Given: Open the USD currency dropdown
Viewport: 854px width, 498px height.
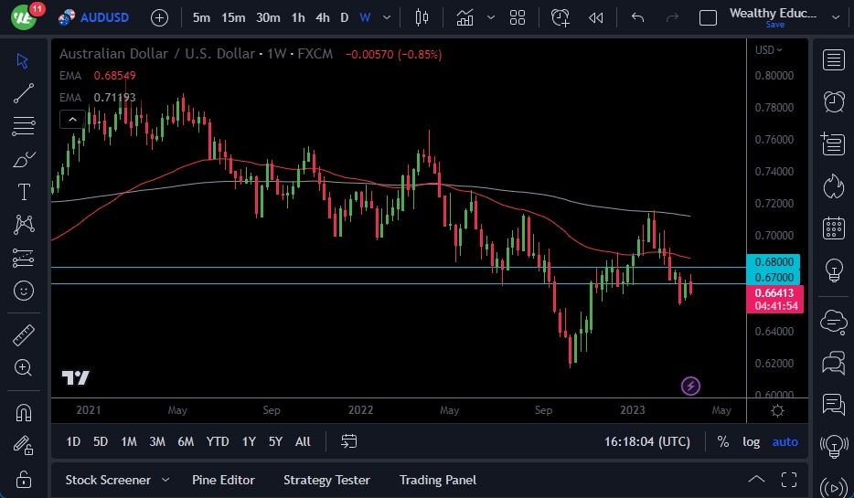Looking at the screenshot, I should [x=769, y=50].
